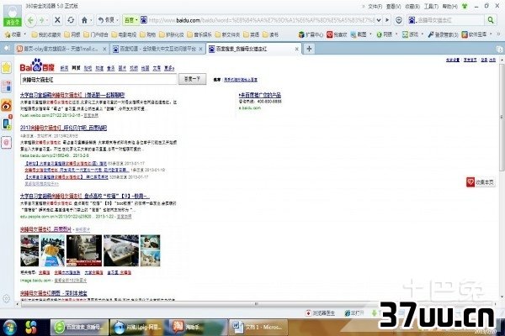Click the user avatar login picture
The width and height of the screenshot is (505, 336).
(13, 15)
